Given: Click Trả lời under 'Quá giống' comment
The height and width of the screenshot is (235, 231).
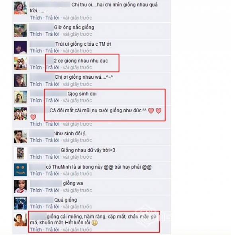Looking at the screenshot, I should pos(53,207).
